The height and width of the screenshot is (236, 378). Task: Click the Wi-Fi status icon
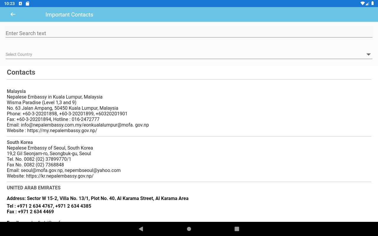(362, 4)
